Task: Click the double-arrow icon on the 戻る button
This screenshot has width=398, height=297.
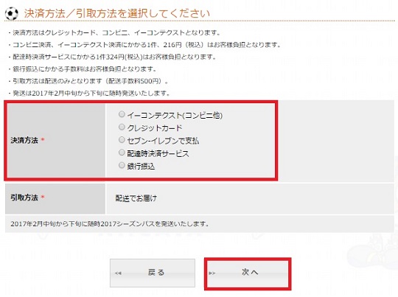Action: point(118,273)
